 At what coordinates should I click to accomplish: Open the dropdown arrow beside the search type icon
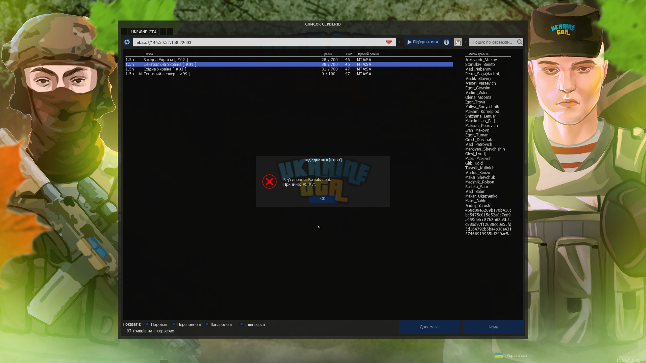pyautogui.click(x=466, y=42)
